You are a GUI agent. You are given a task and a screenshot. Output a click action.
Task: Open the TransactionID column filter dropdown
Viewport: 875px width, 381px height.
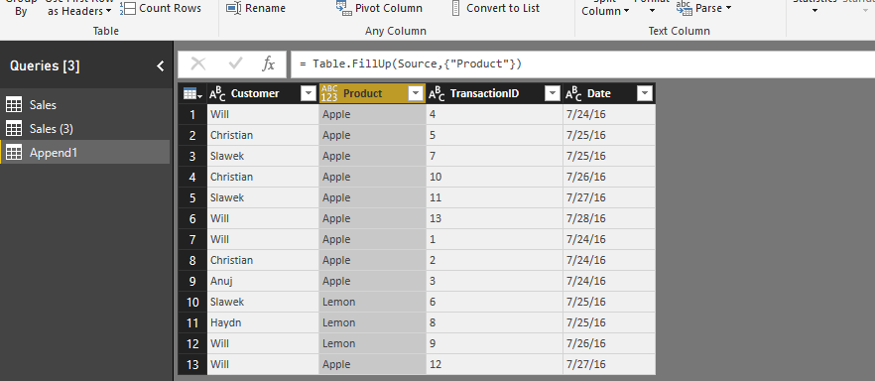coord(553,93)
